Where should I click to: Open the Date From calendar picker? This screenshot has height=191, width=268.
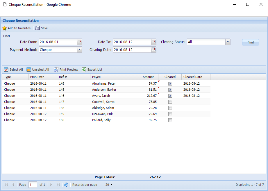pyautogui.click(x=80, y=42)
